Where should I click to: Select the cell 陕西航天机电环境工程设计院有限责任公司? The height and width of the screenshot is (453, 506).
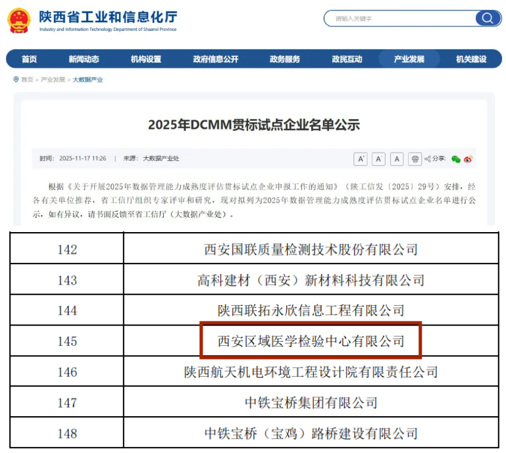311,372
